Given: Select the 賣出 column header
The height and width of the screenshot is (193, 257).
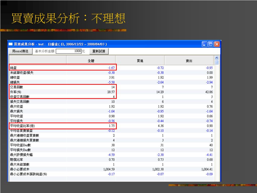Looking at the screenshot, I should click(189, 61).
